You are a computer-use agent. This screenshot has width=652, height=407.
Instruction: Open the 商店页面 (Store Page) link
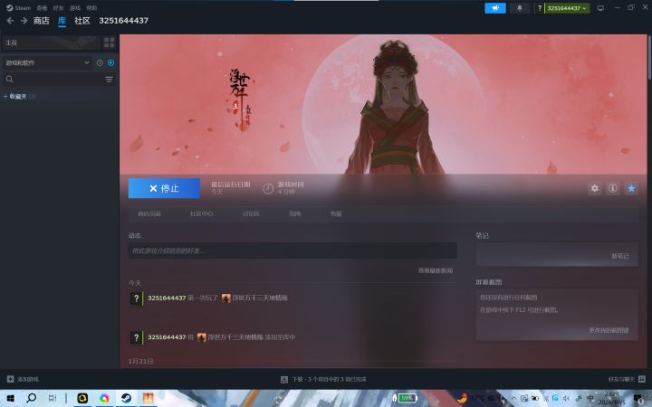point(149,213)
